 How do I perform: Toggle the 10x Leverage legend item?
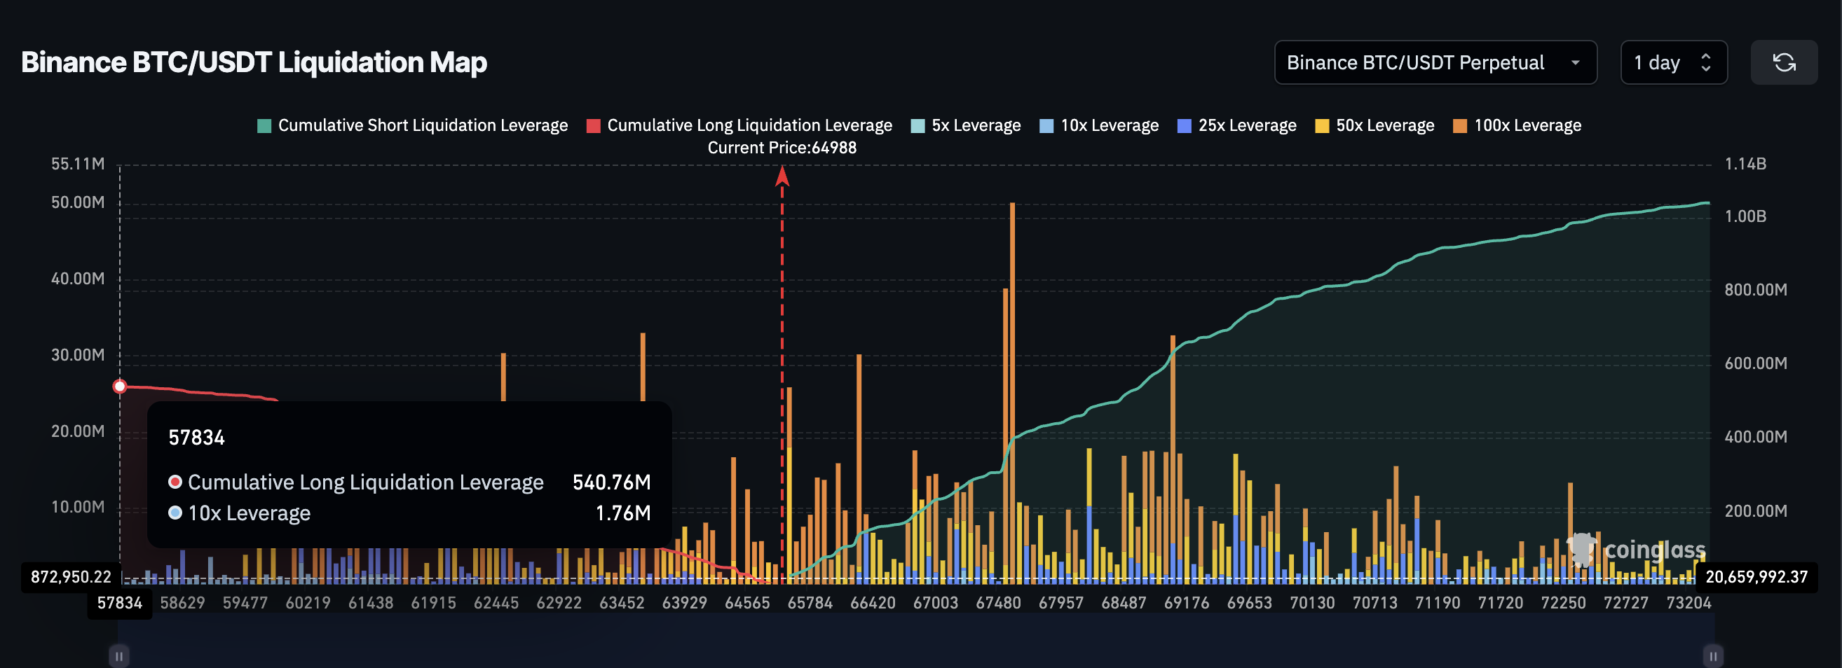tap(1098, 125)
